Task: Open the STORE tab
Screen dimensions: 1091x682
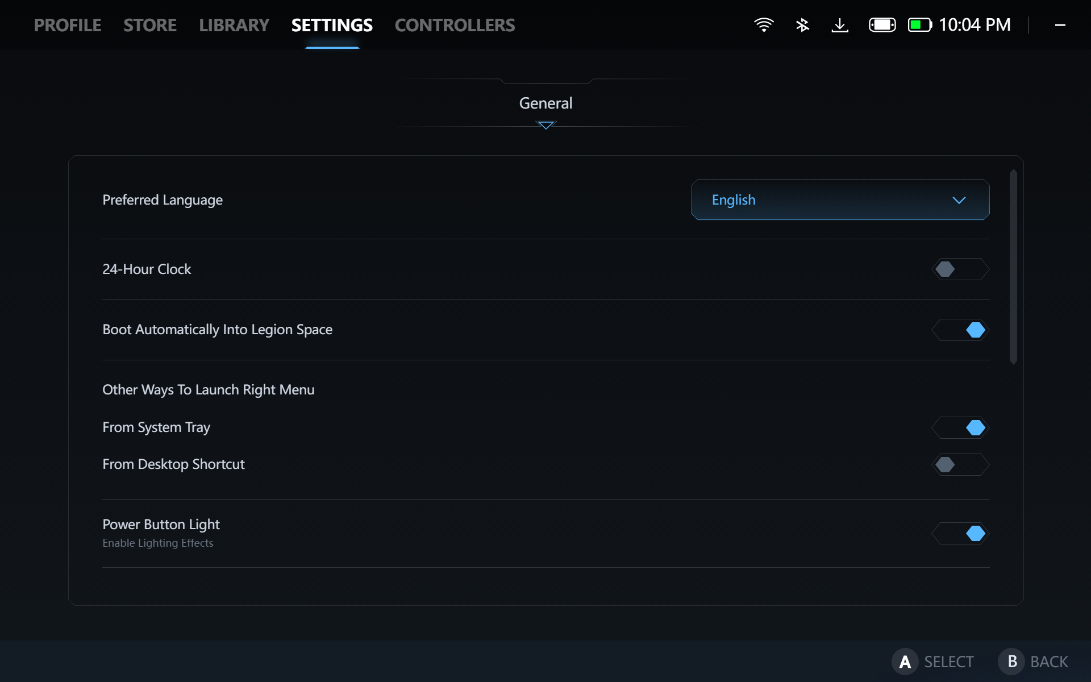Action: pyautogui.click(x=149, y=24)
